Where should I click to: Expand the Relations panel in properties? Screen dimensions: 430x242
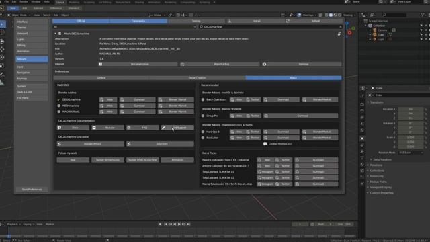pyautogui.click(x=376, y=165)
